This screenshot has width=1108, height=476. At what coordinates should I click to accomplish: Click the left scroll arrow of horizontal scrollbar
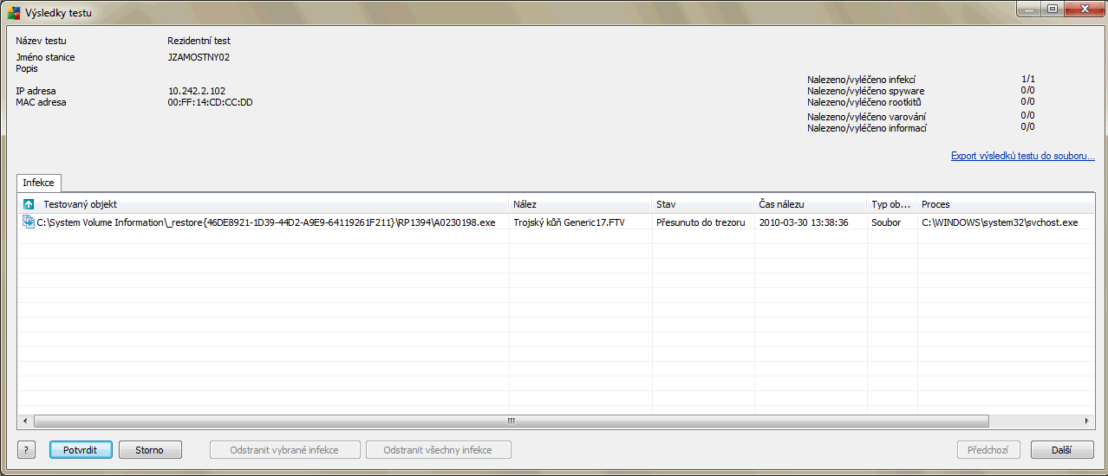tap(26, 421)
